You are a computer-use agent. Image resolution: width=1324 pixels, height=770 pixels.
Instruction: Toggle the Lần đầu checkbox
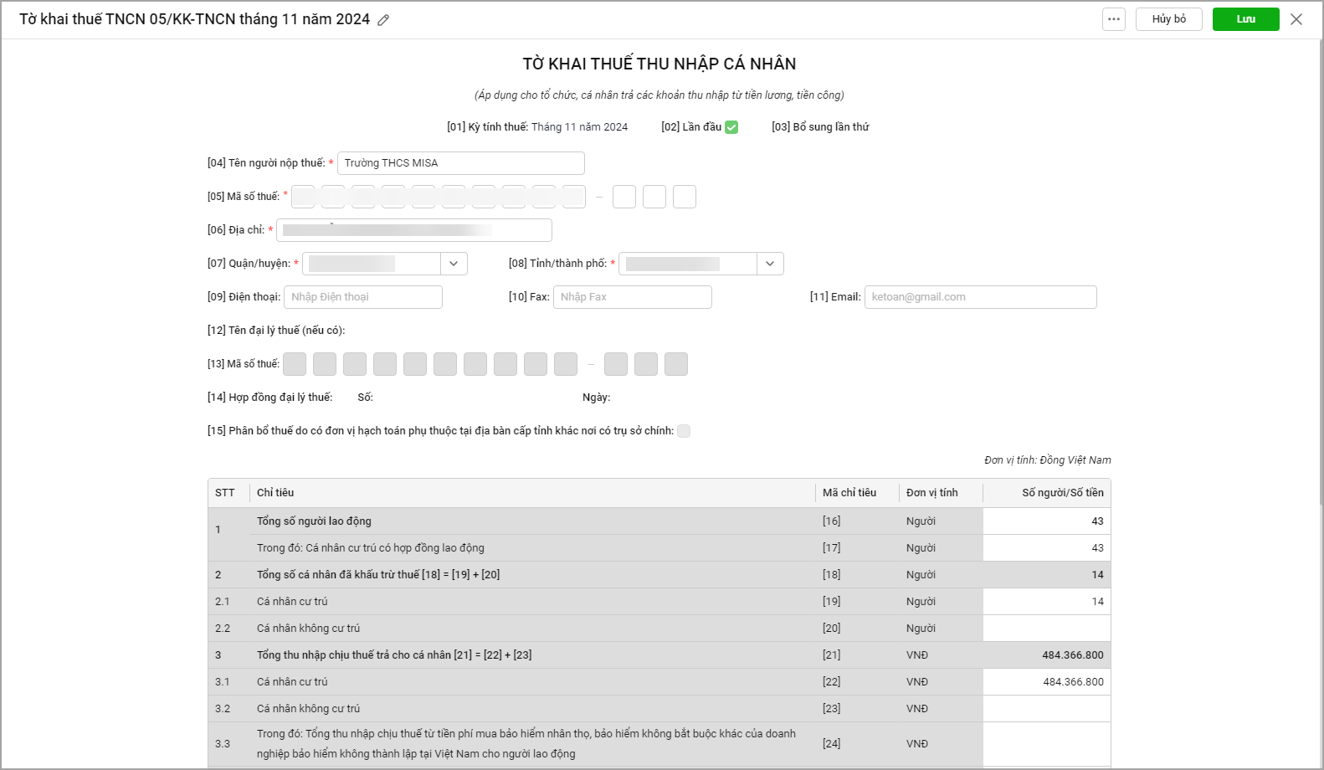731,127
